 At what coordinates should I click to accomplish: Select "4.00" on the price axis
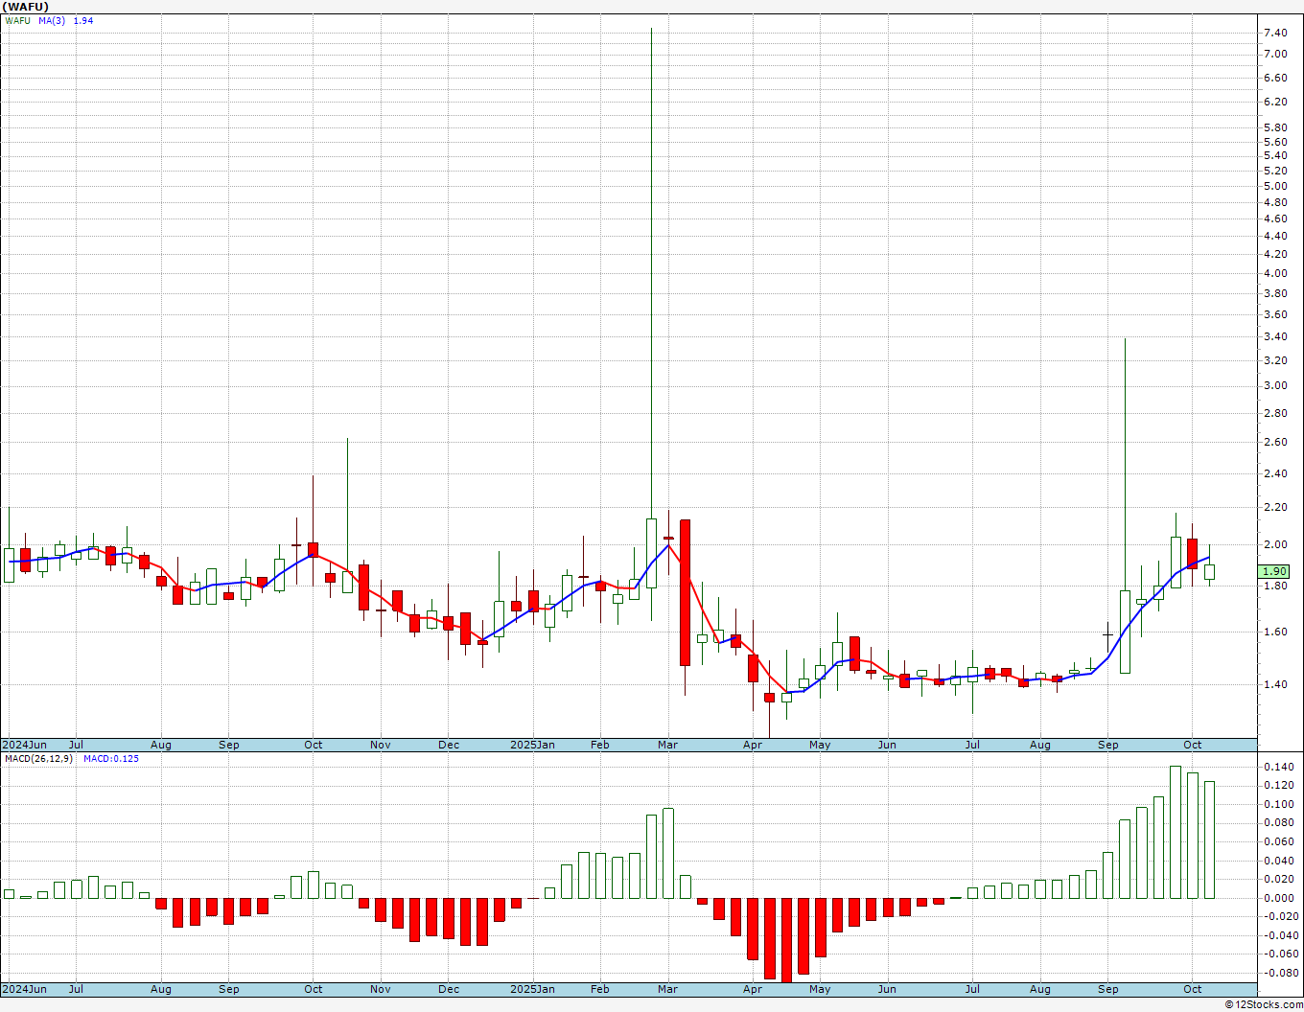(x=1275, y=273)
